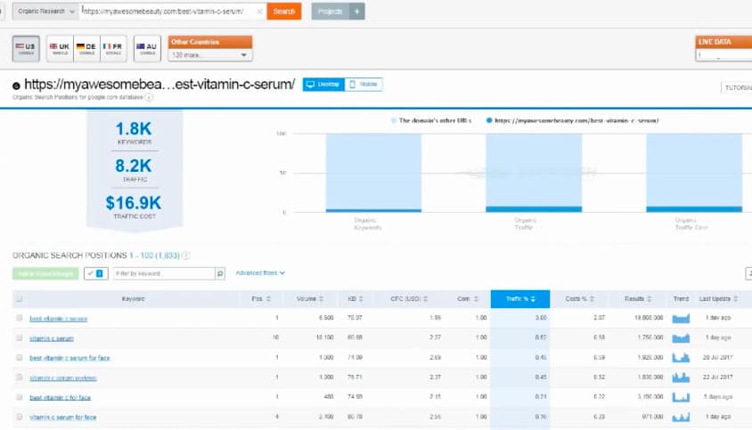
Task: Open the best vitamin c serum keyword link
Action: point(59,319)
